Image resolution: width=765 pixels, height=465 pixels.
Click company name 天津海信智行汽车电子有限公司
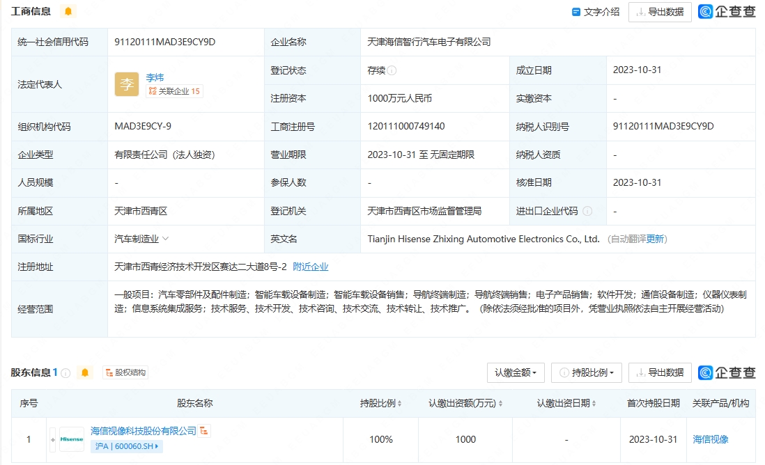tap(429, 42)
